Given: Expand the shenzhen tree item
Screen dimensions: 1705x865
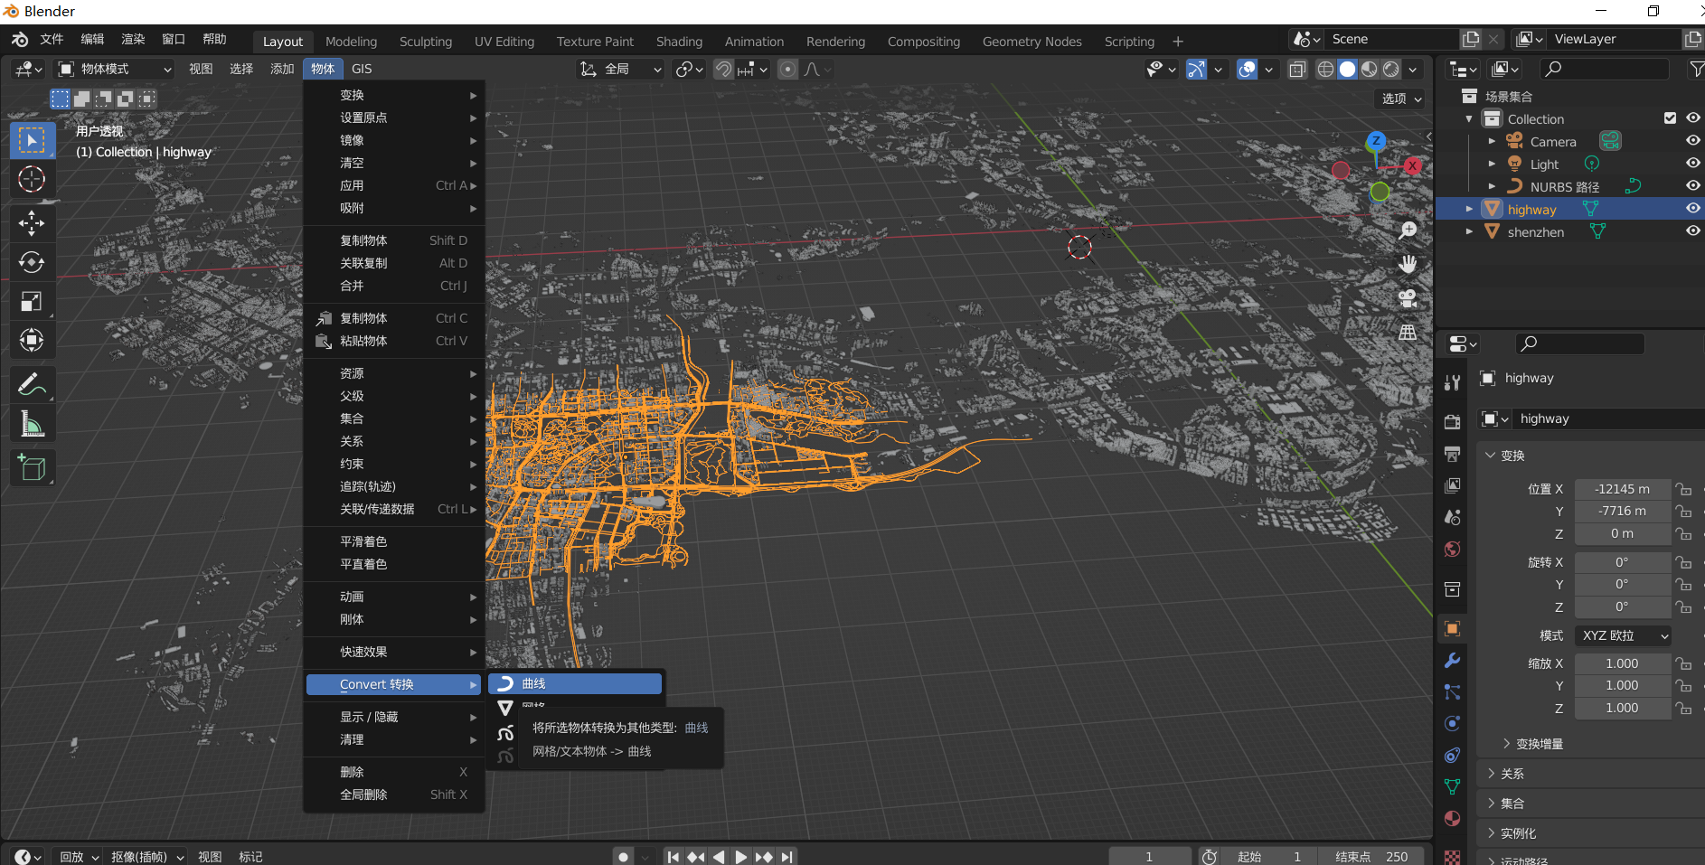Looking at the screenshot, I should pyautogui.click(x=1469, y=231).
